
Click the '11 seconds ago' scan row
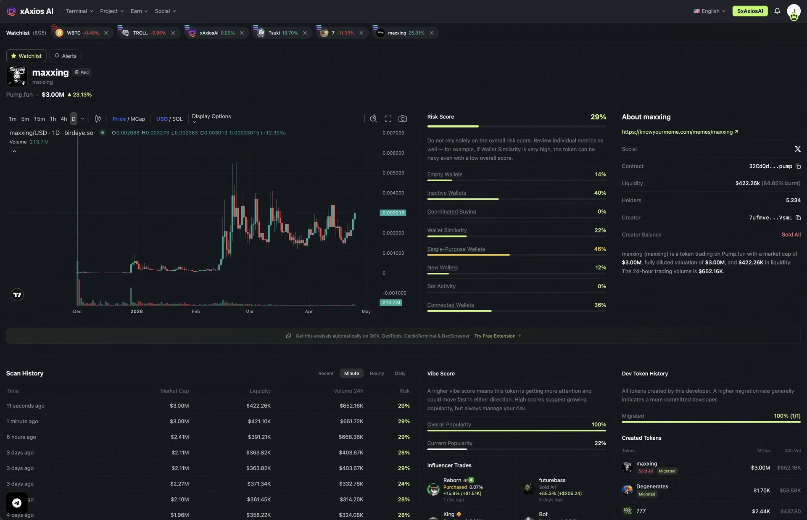pyautogui.click(x=208, y=406)
